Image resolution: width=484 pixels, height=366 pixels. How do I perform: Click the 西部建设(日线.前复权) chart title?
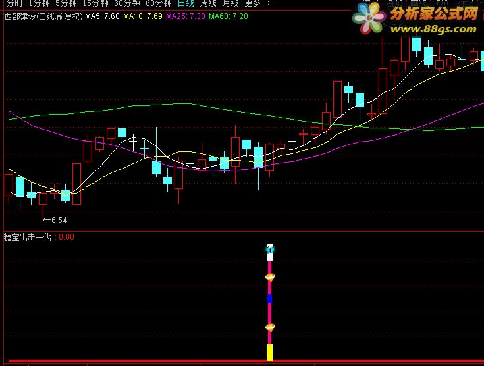pyautogui.click(x=43, y=16)
